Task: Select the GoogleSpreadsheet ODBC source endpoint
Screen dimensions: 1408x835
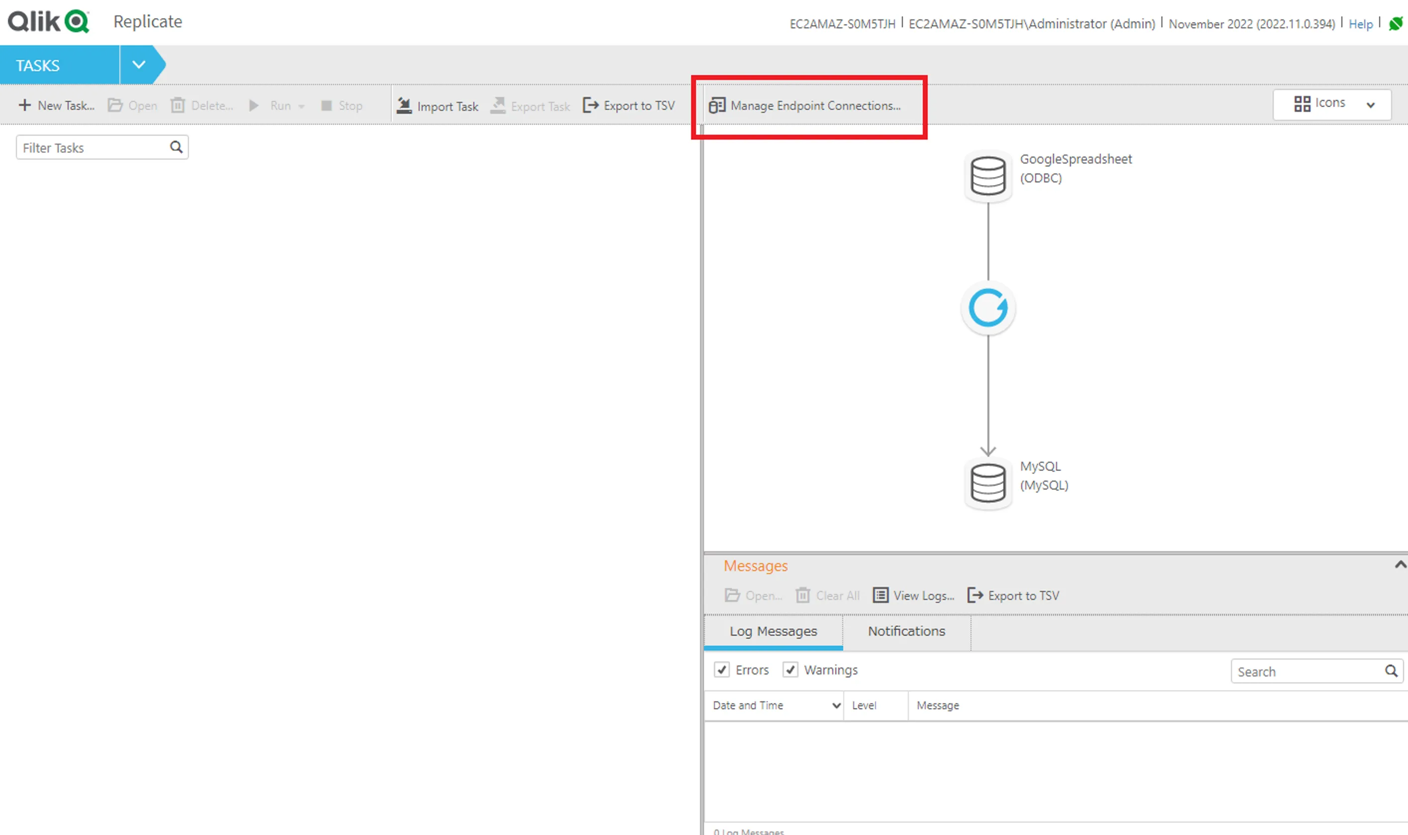Action: (x=987, y=175)
